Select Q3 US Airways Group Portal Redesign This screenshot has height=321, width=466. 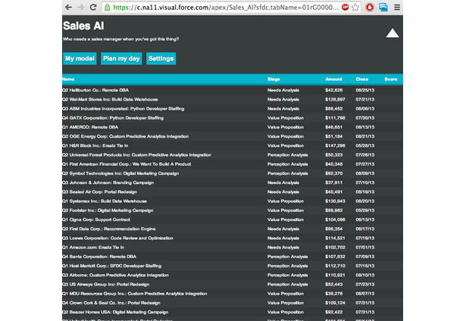pos(233,284)
